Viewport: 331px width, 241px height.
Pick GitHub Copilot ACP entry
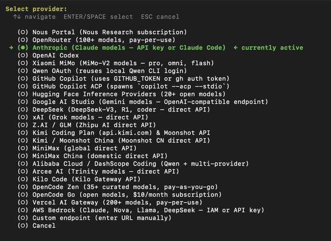pos(124,86)
